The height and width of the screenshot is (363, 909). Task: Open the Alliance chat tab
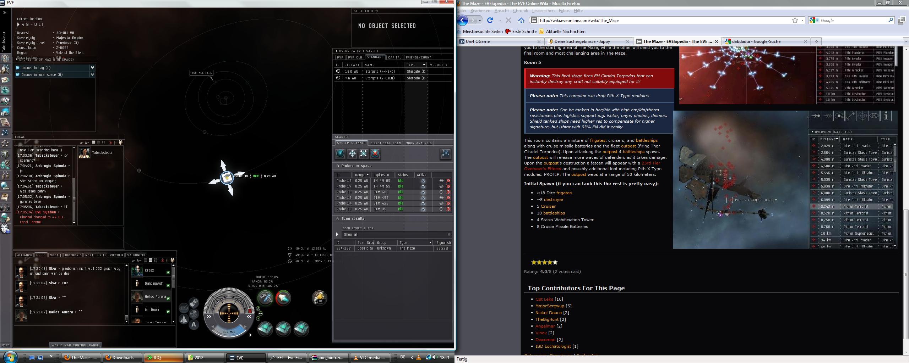pos(25,255)
